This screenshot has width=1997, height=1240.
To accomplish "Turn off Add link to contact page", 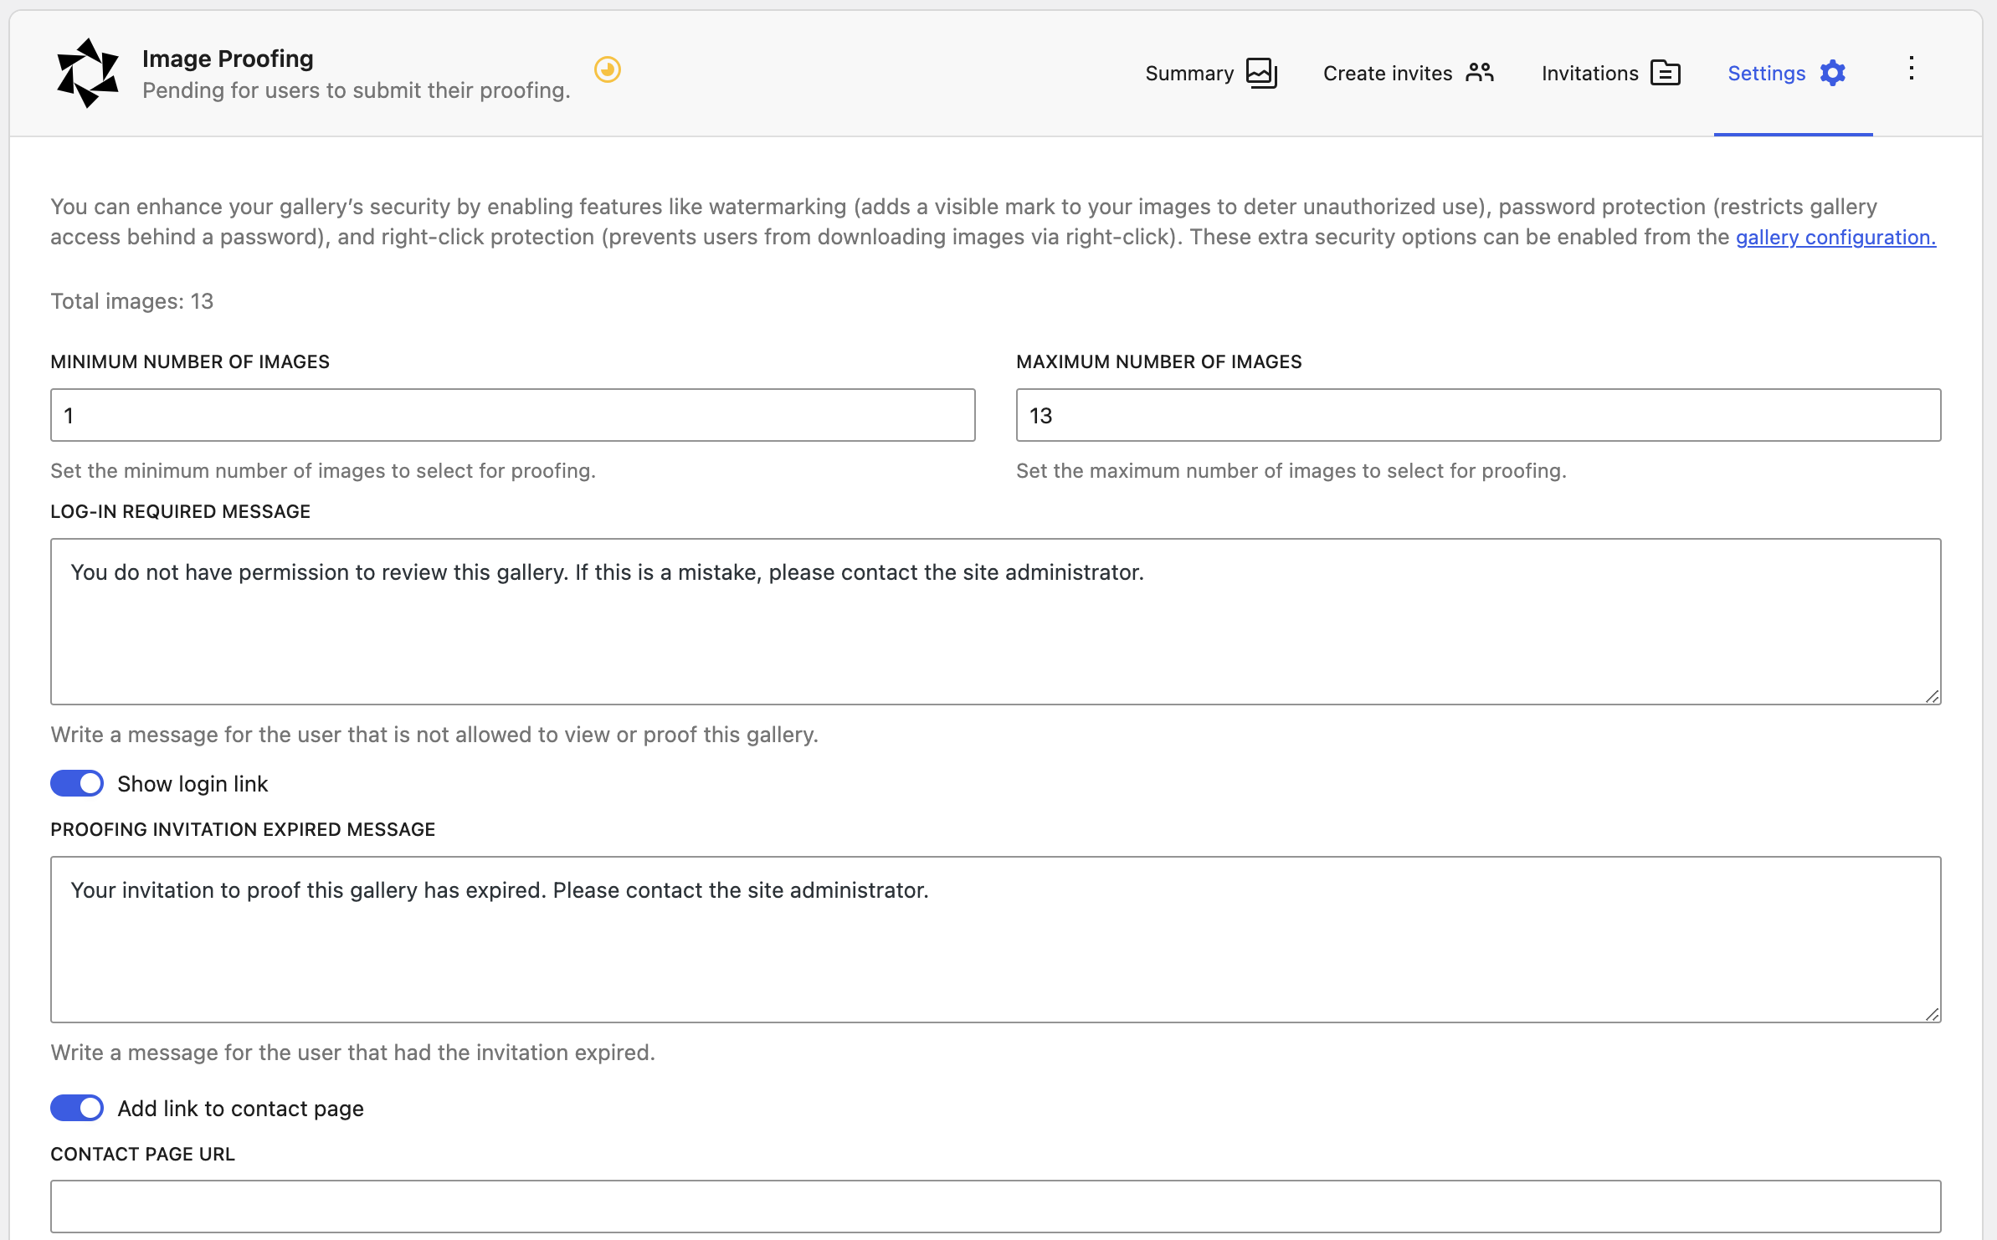I will click(76, 1108).
